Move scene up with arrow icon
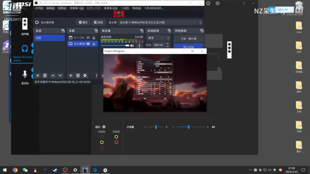The image size is (310, 174). [53, 75]
